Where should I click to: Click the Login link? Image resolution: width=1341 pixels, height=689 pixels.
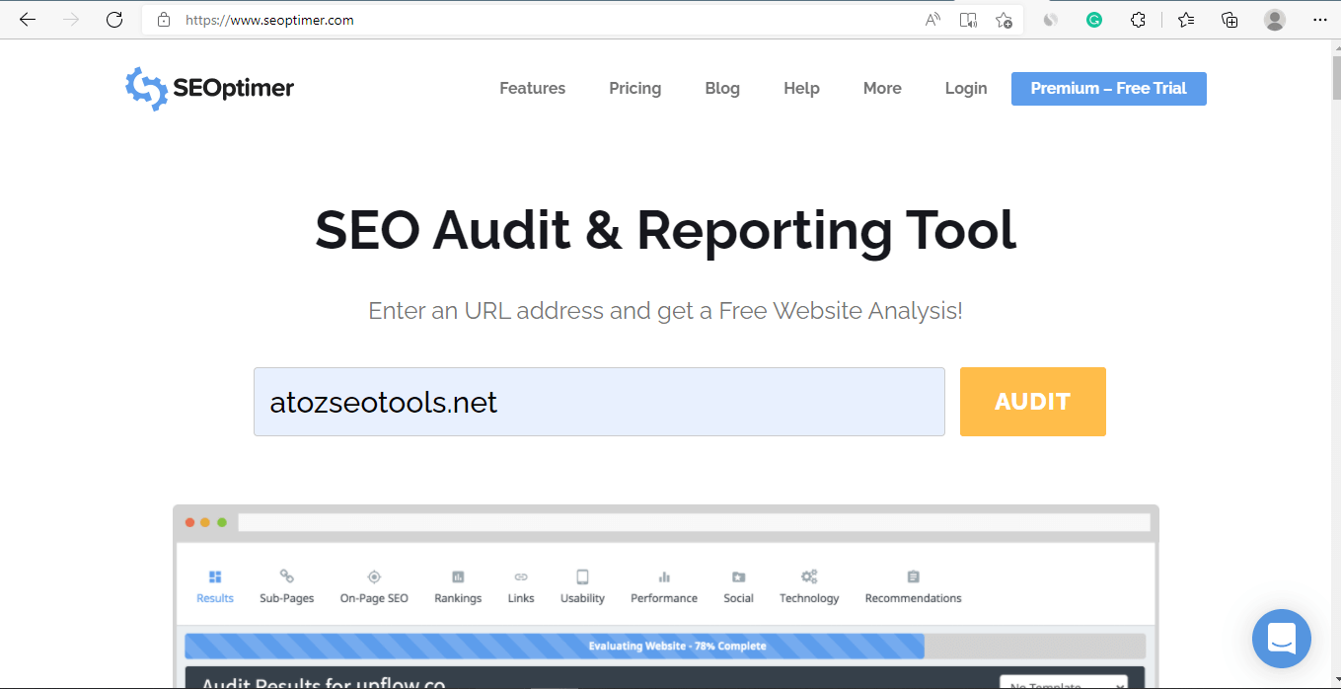966,88
